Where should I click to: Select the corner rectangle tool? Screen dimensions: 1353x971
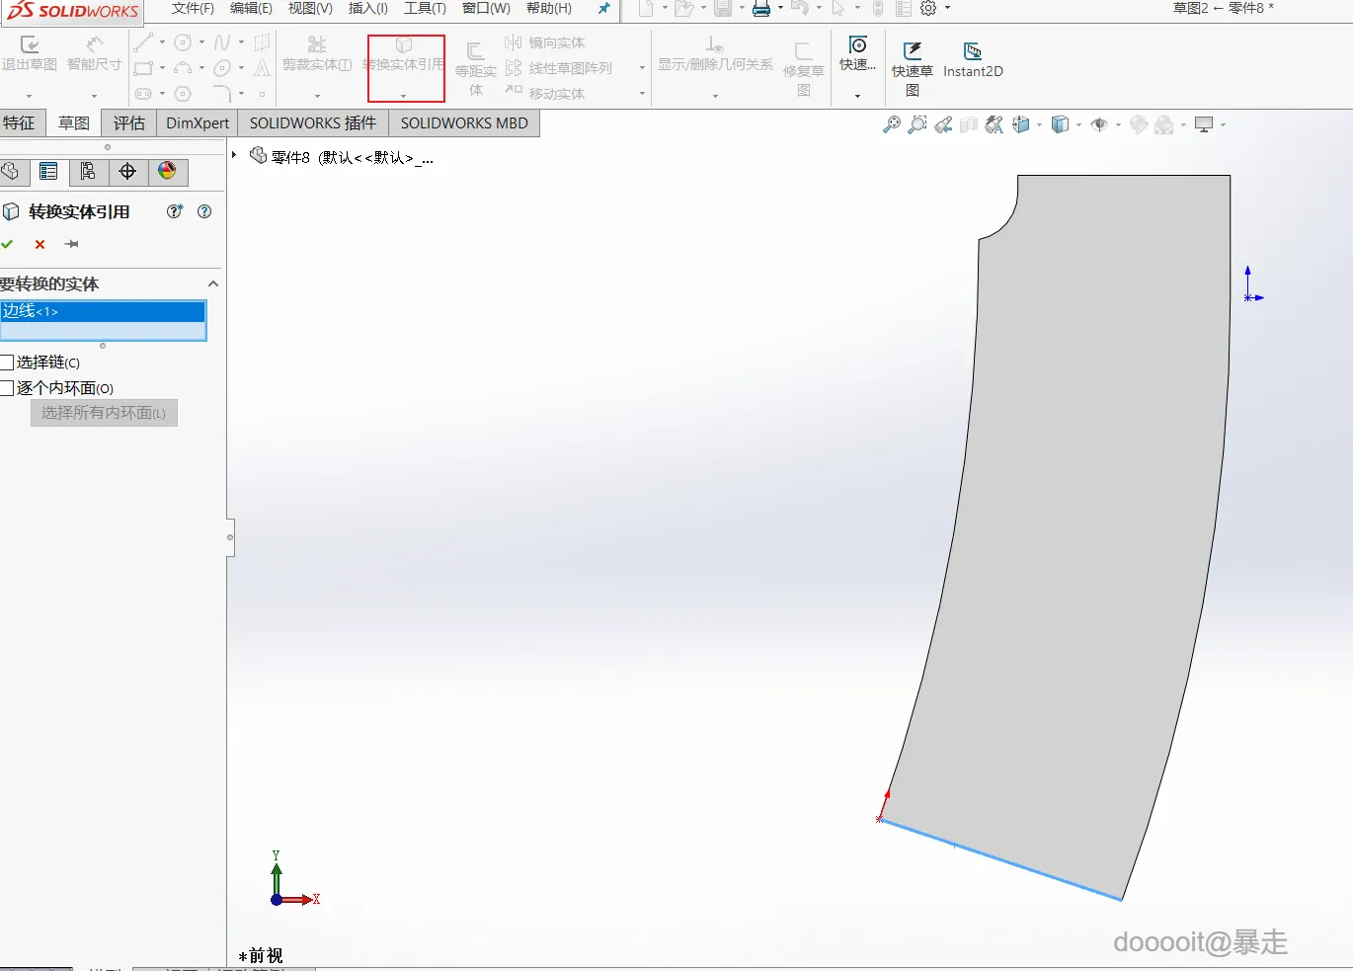[143, 68]
